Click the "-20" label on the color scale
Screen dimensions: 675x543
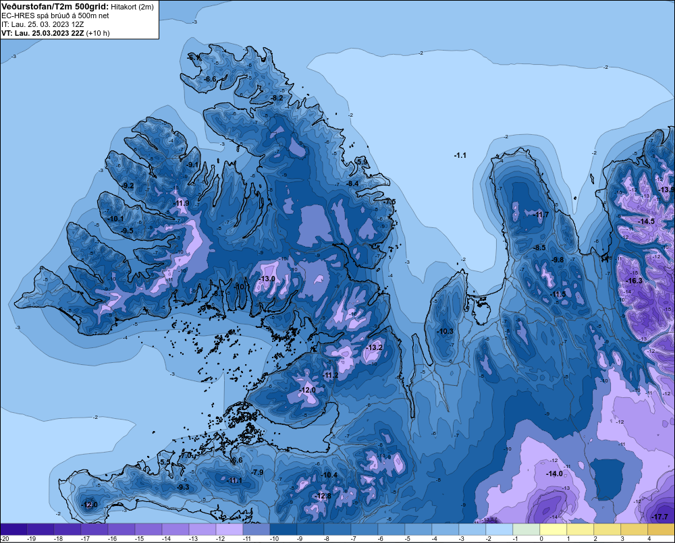click(x=5, y=539)
